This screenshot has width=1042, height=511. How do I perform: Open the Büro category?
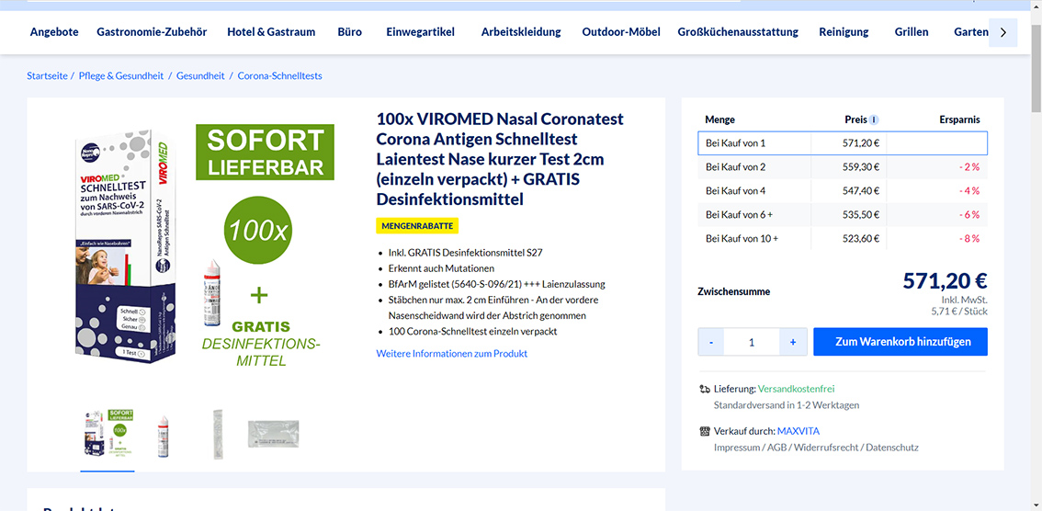(349, 32)
